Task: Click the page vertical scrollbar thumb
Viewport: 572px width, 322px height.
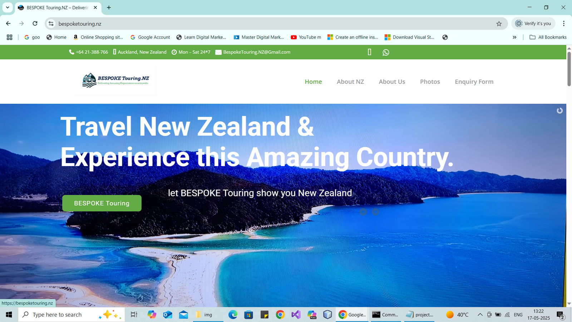Action: pos(569,68)
